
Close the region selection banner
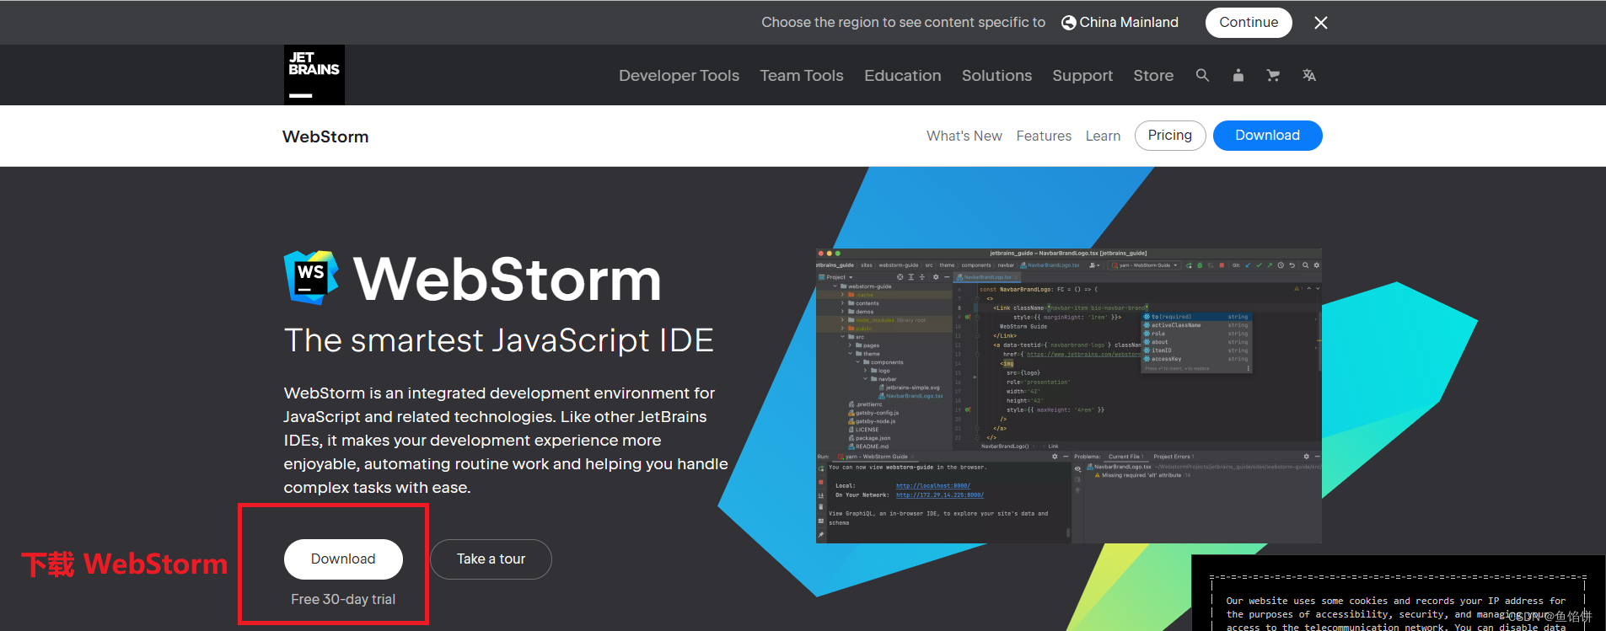tap(1321, 23)
